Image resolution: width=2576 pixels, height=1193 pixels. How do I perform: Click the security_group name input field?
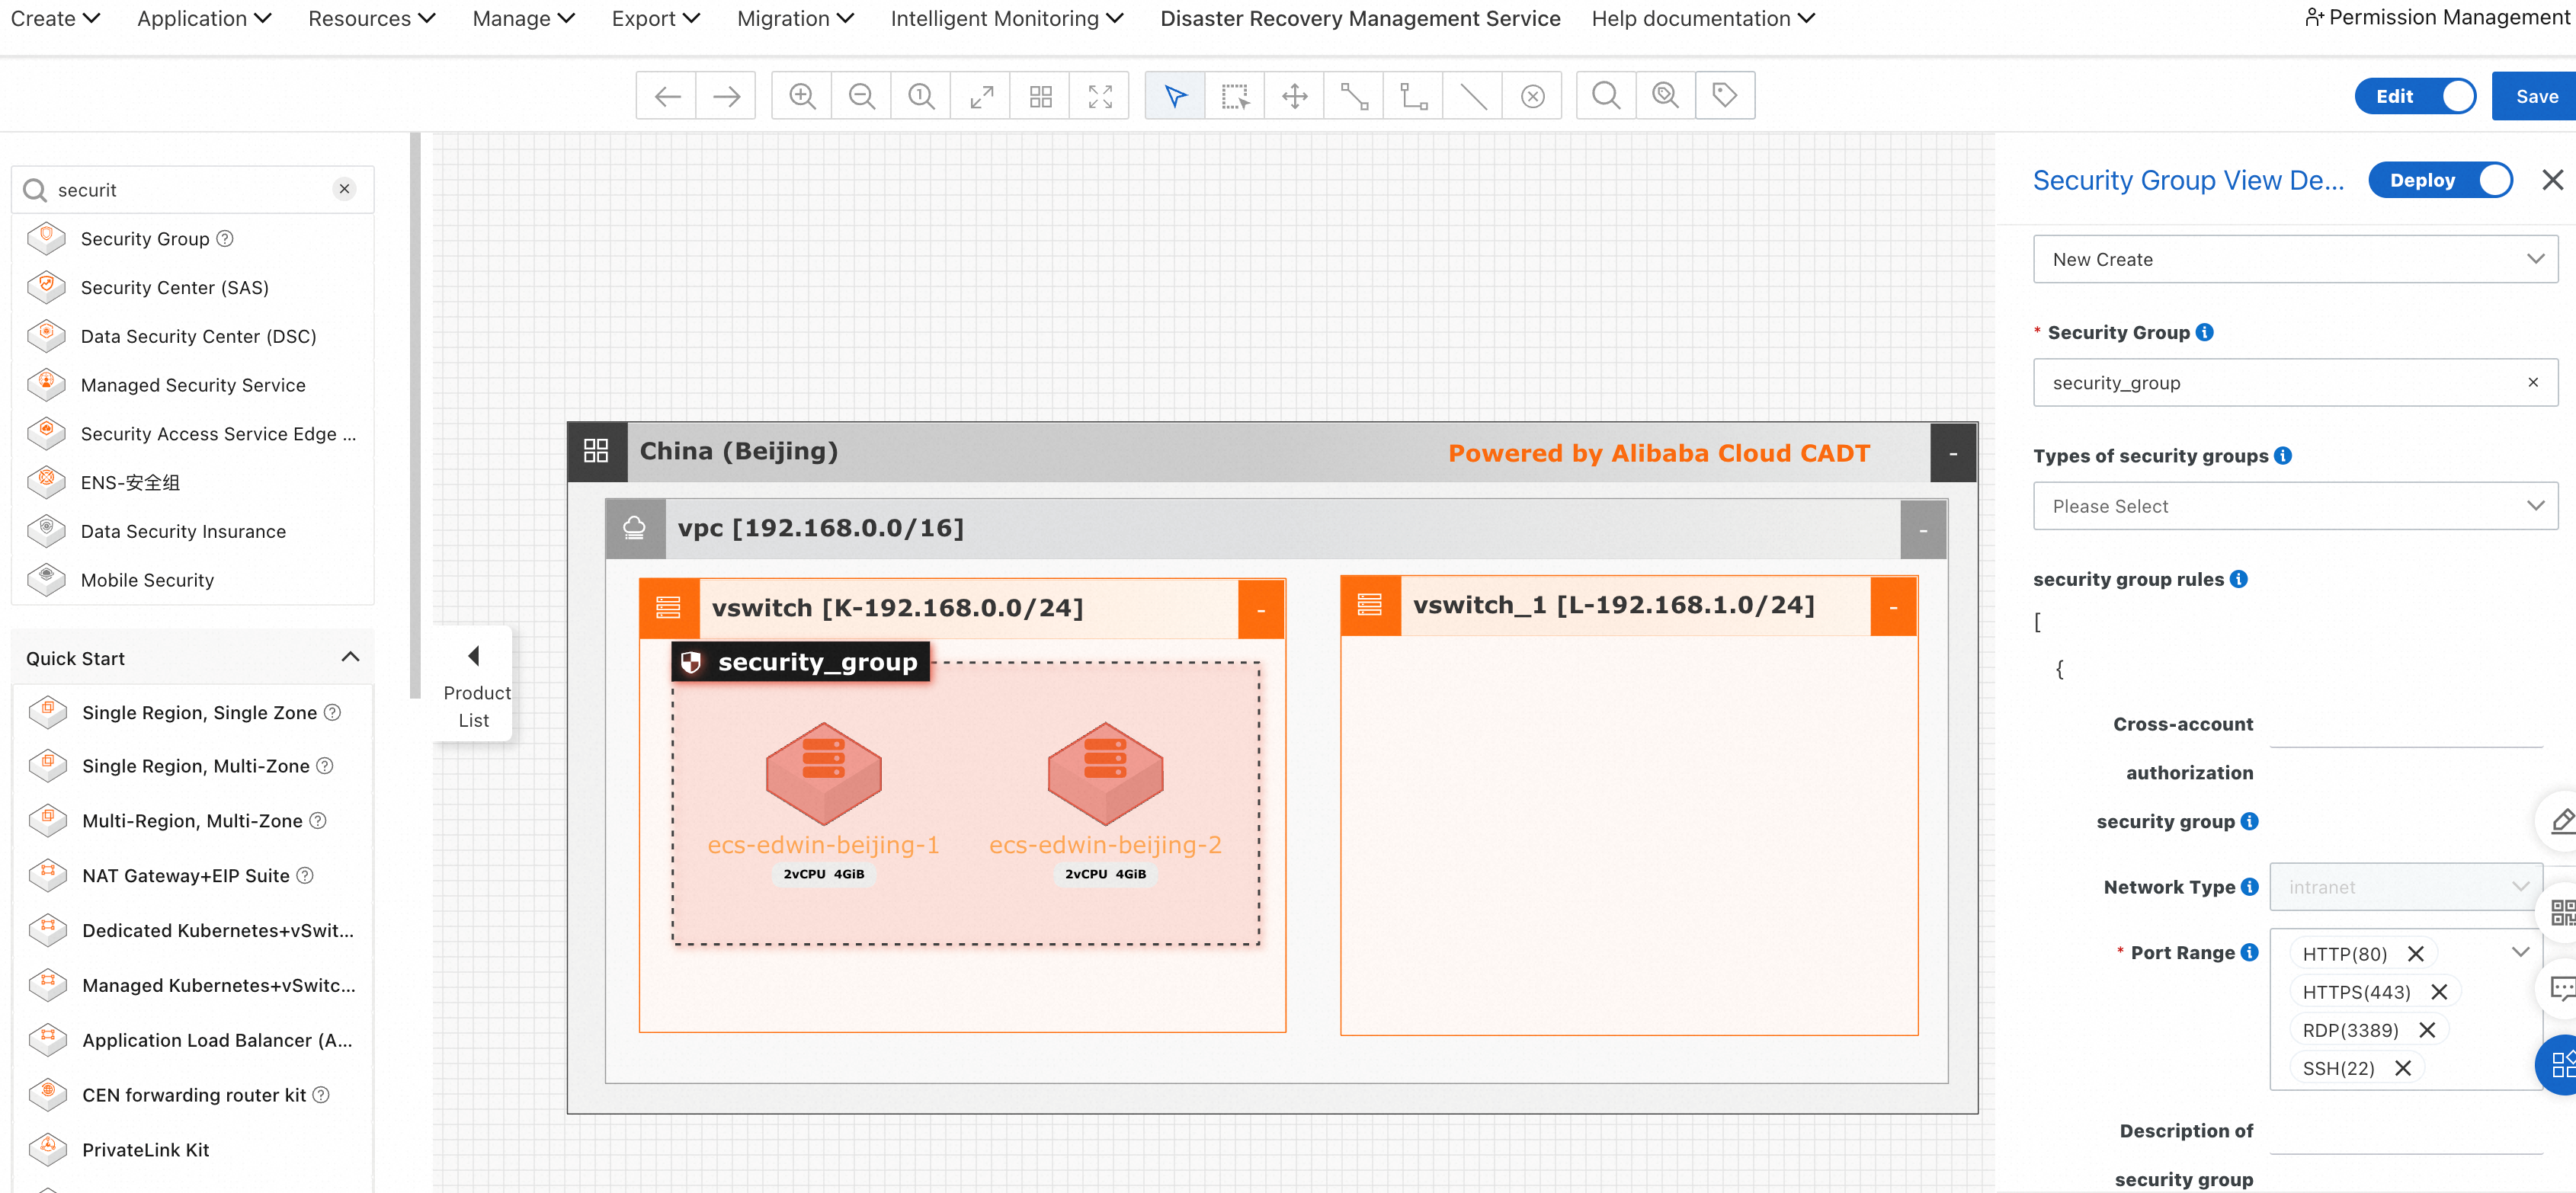[x=2295, y=382]
